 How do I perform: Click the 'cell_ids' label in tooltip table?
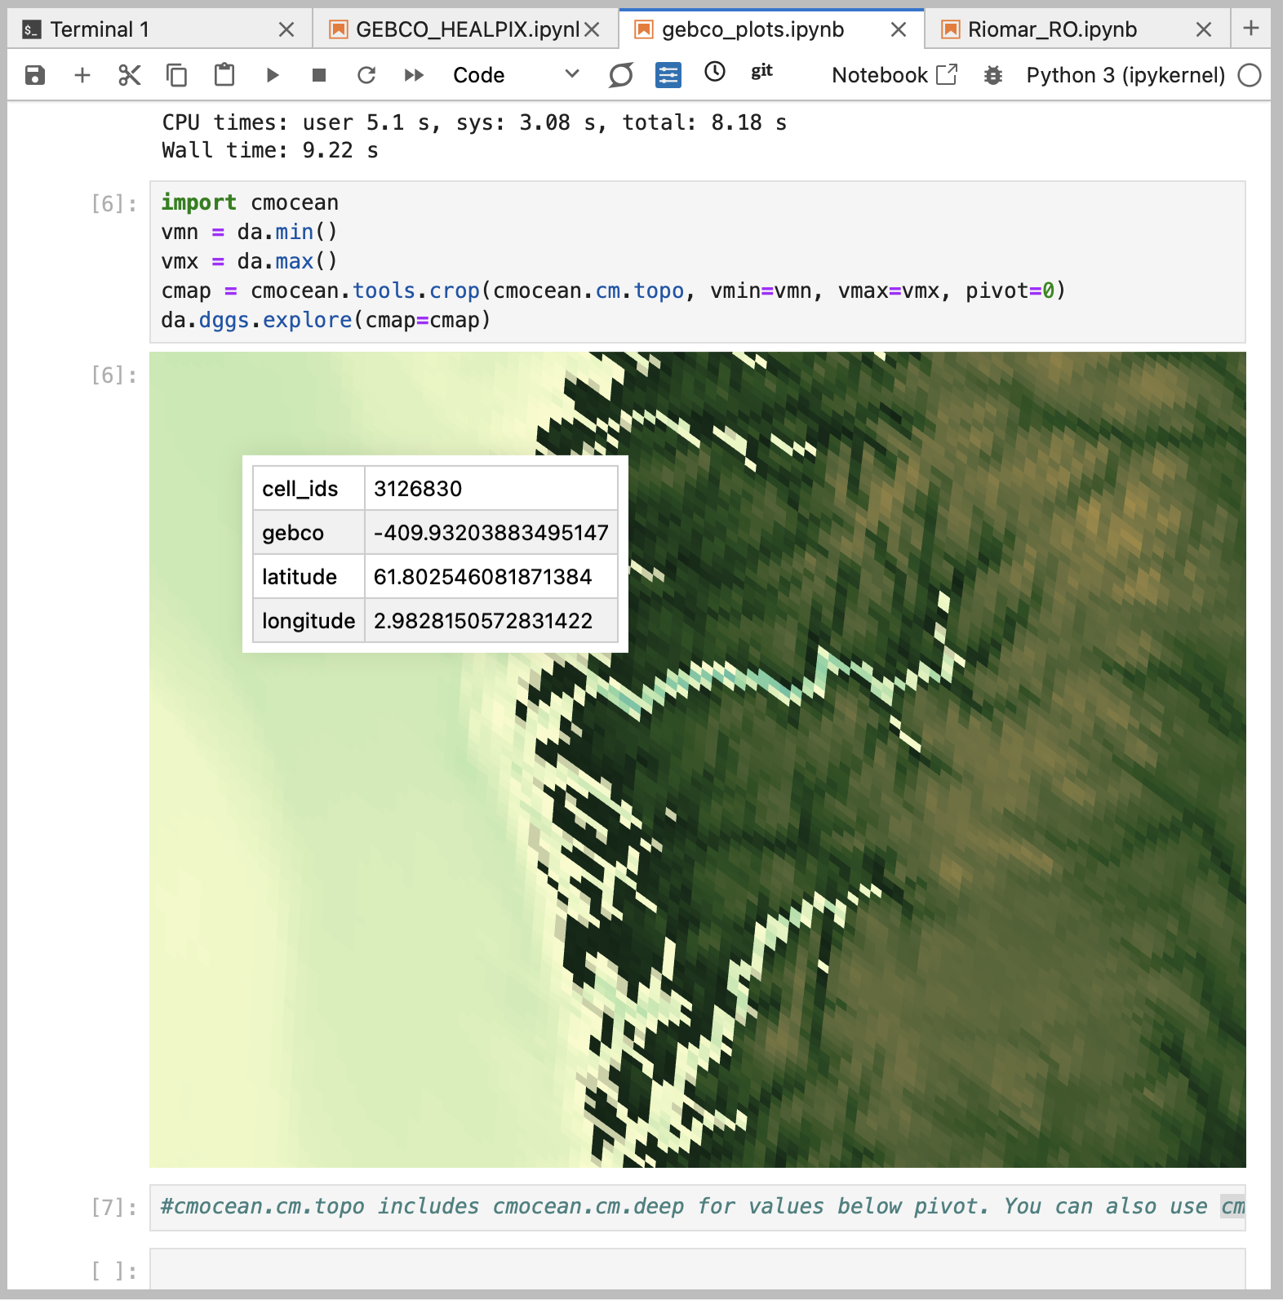click(309, 489)
